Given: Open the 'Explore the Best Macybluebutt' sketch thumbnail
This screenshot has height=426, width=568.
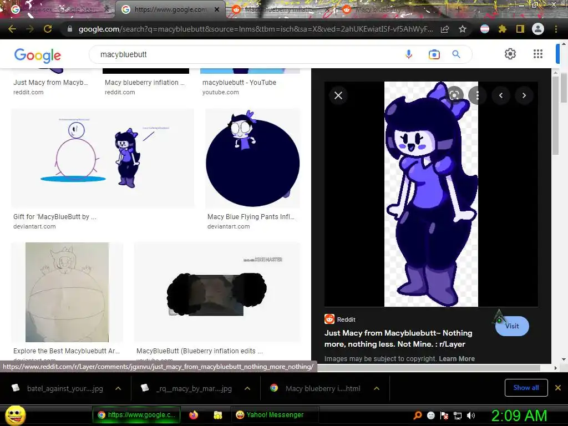Looking at the screenshot, I should click(67, 292).
